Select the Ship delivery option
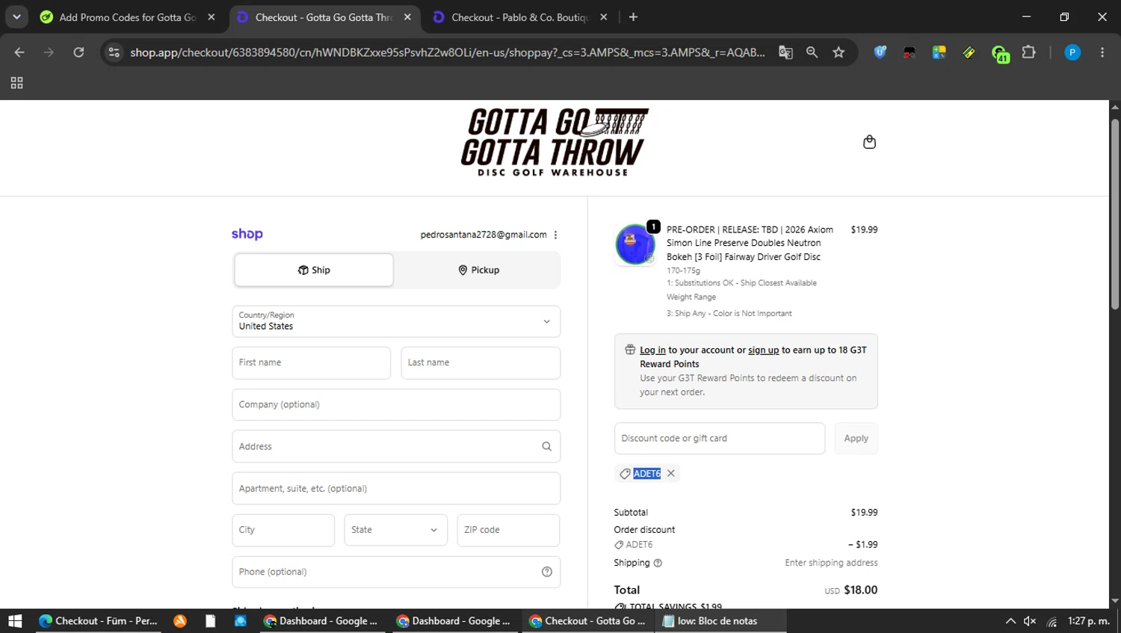The image size is (1121, 633). click(314, 270)
